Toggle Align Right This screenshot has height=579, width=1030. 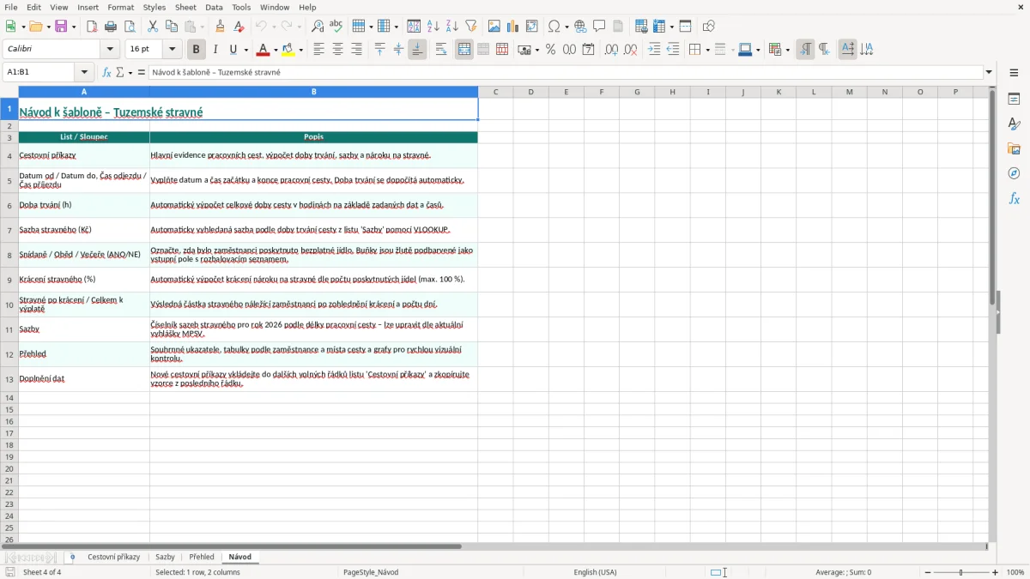click(357, 50)
